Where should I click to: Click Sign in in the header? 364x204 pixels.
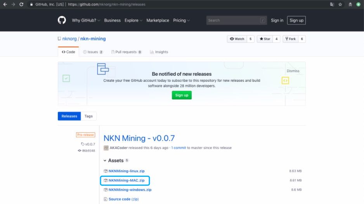(x=277, y=21)
